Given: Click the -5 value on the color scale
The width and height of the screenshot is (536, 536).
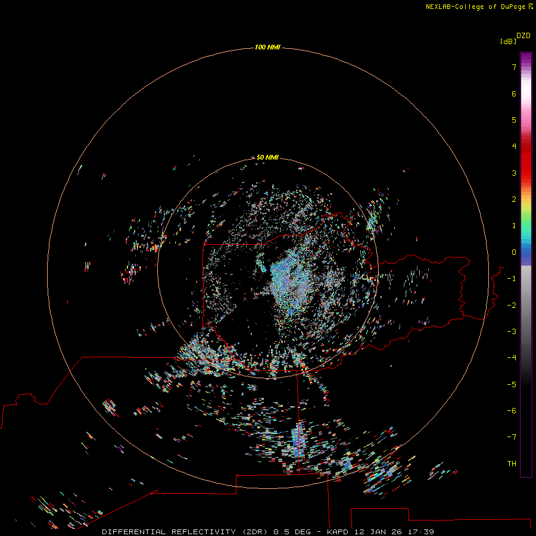Looking at the screenshot, I should coord(512,385).
